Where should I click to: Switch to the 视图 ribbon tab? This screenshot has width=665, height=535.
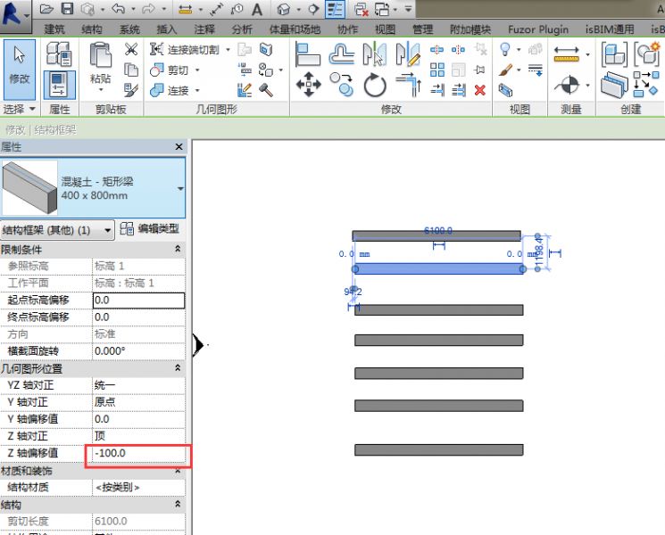(385, 29)
